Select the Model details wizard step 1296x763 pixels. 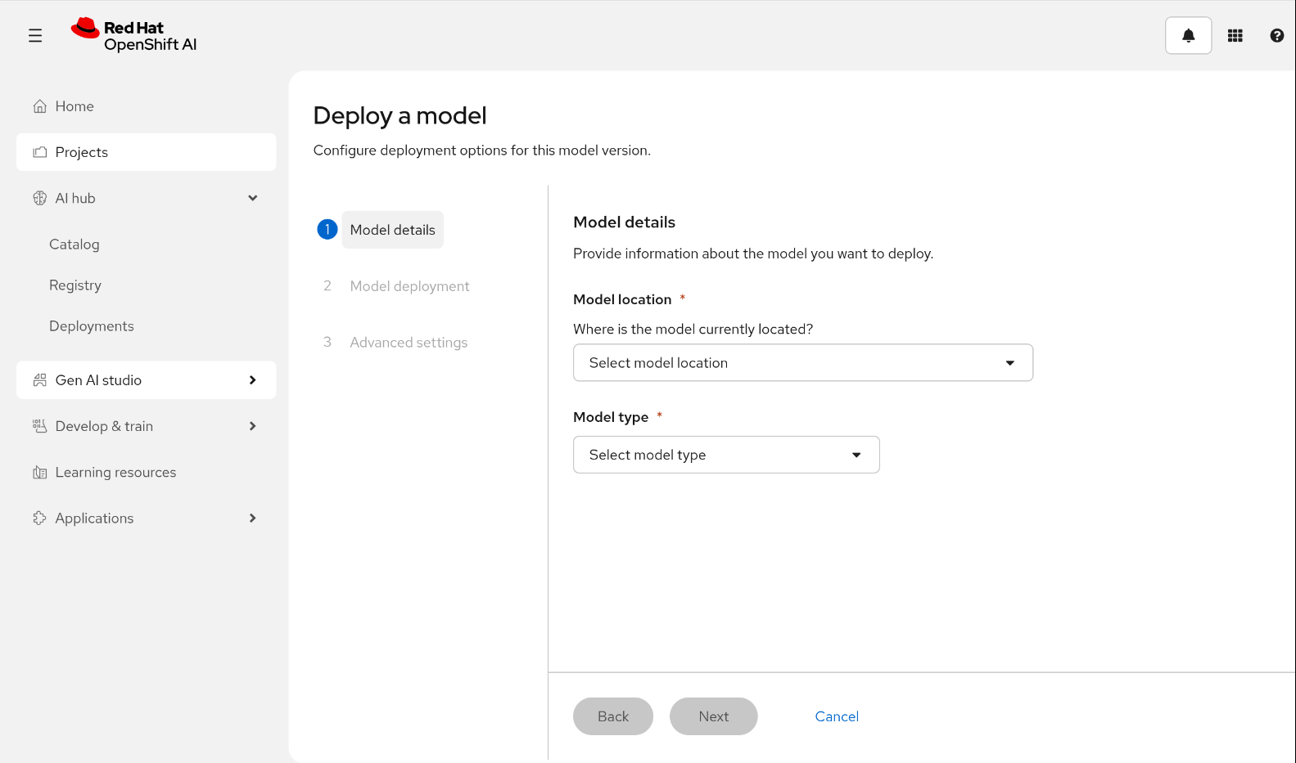[x=392, y=230]
